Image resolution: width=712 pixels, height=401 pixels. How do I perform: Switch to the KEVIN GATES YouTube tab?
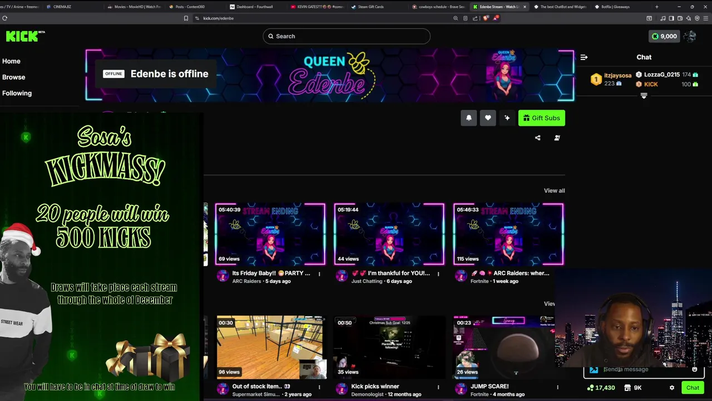click(317, 7)
